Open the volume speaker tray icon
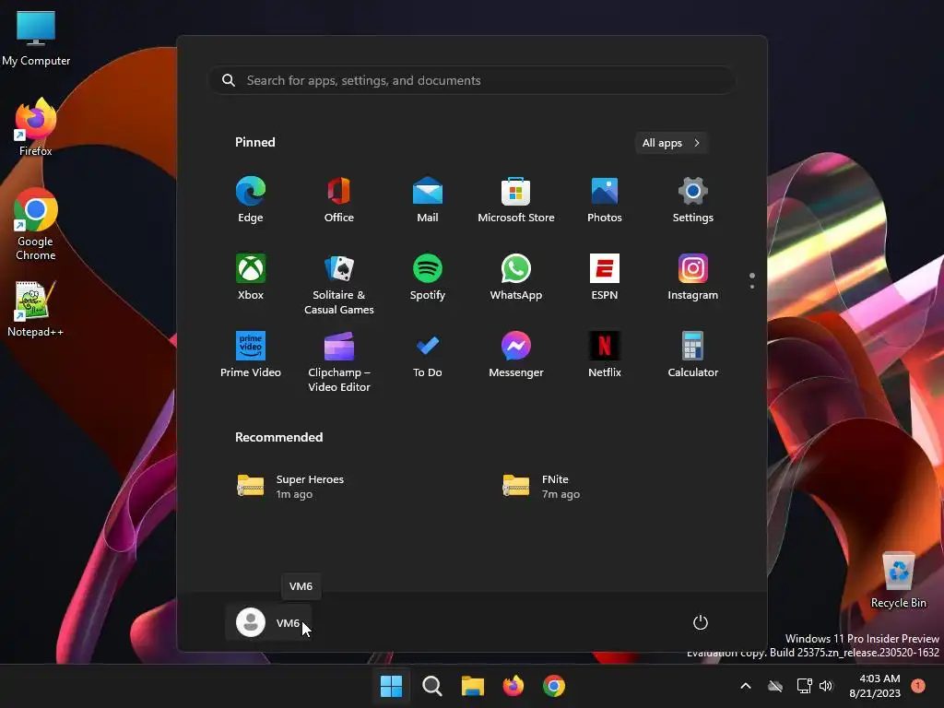This screenshot has width=944, height=708. click(826, 686)
